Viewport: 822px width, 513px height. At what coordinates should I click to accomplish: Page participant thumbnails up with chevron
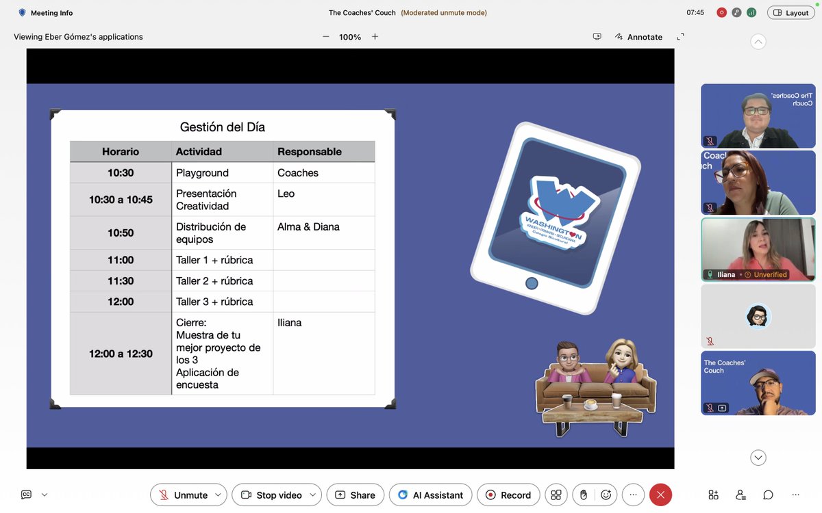pyautogui.click(x=758, y=42)
